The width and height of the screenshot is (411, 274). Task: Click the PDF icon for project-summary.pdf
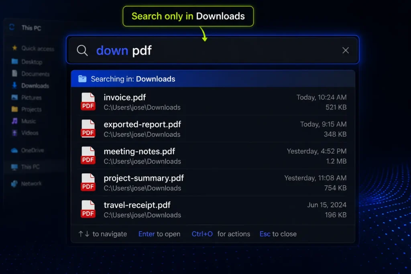click(x=88, y=183)
